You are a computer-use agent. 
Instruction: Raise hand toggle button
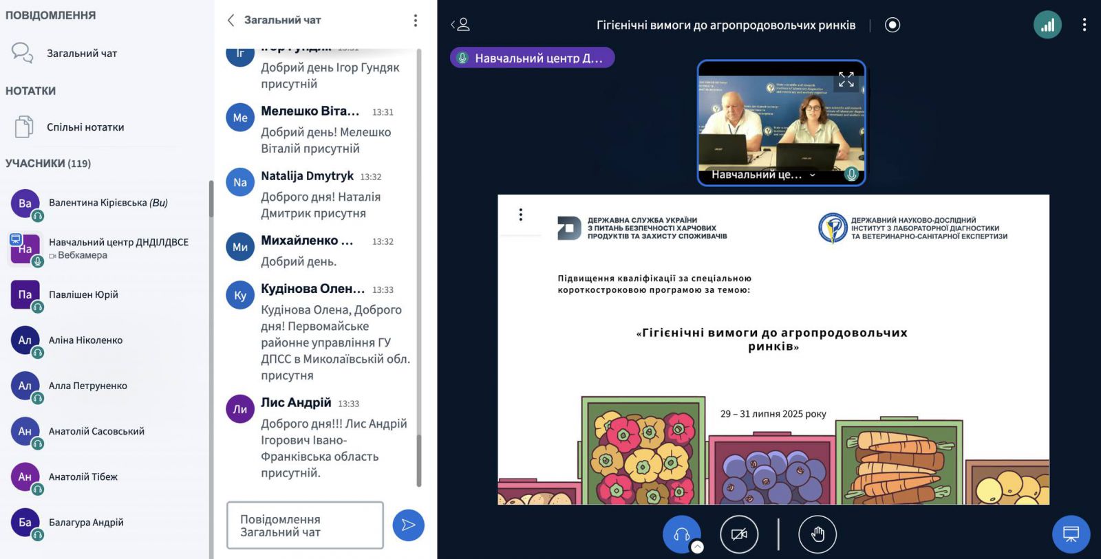pos(817,534)
